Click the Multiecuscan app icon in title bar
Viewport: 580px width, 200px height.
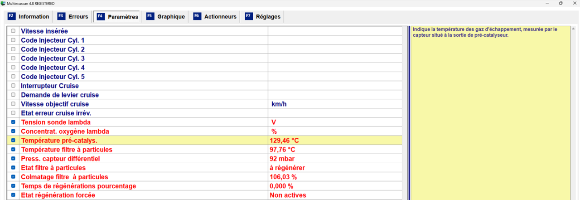(x=3, y=3)
